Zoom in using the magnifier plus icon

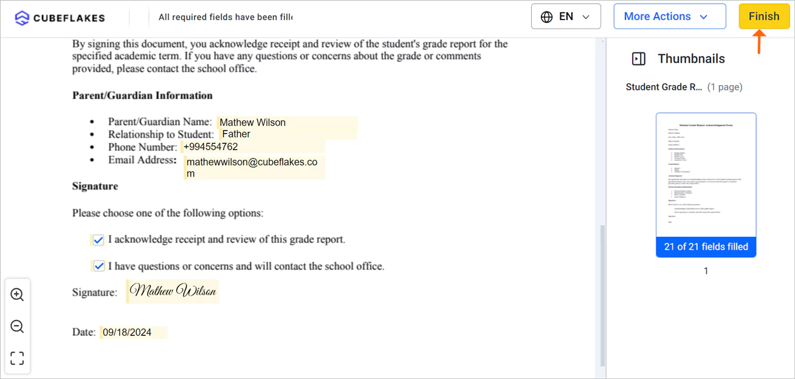(x=17, y=295)
